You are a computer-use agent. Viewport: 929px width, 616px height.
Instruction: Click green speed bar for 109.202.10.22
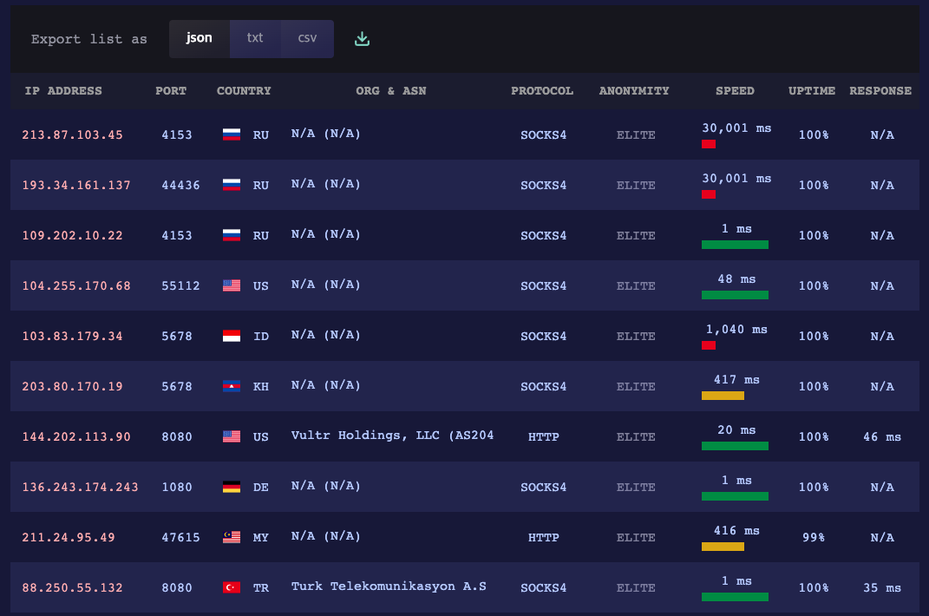tap(735, 245)
